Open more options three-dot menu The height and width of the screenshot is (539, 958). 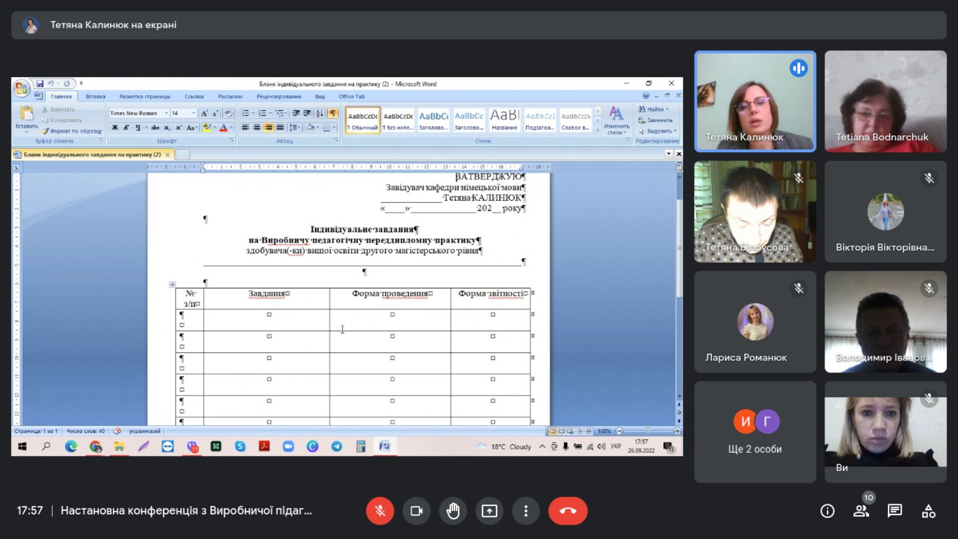(526, 511)
